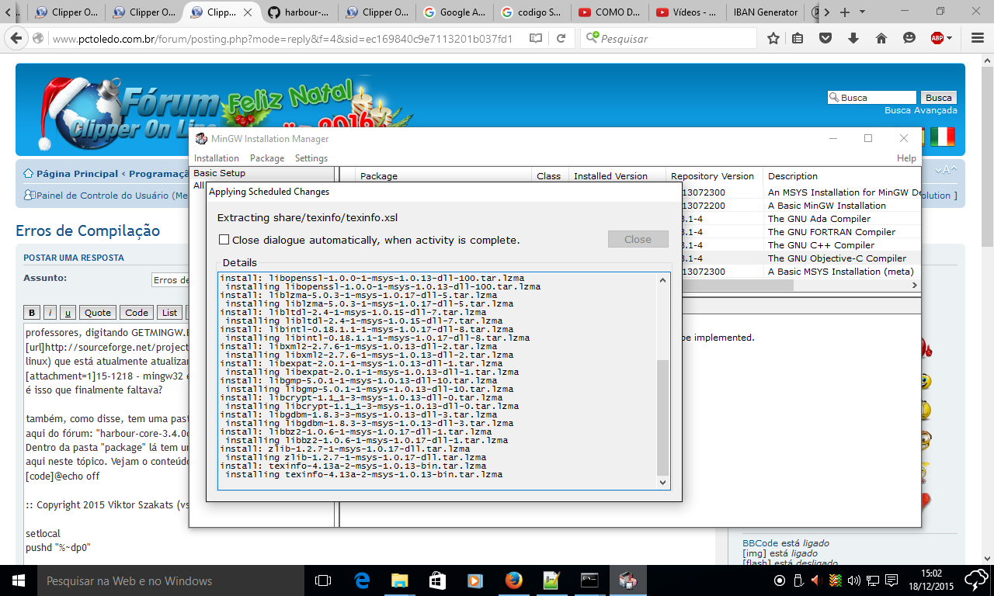Viewport: 994px width, 596px height.
Task: Switch to the 'Vídeos' YouTube tab
Action: (x=687, y=12)
